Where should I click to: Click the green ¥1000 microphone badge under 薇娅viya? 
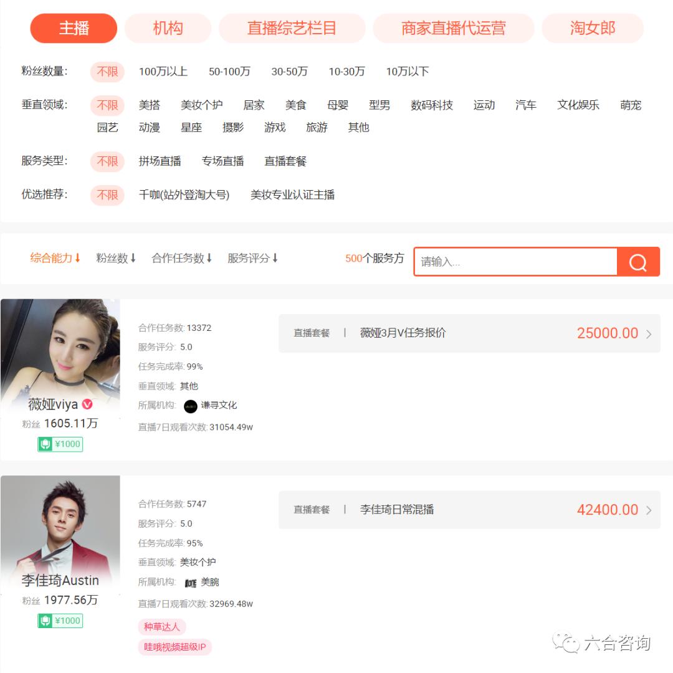pos(60,444)
